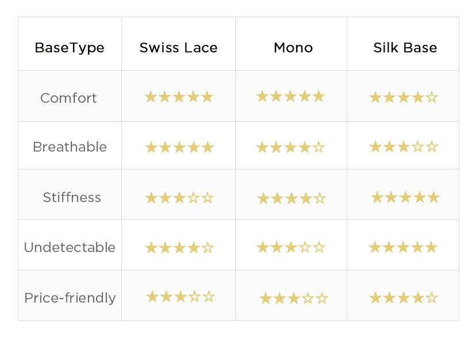This screenshot has height=348, width=476.
Task: Click the BaseType header cell
Action: pos(70,48)
